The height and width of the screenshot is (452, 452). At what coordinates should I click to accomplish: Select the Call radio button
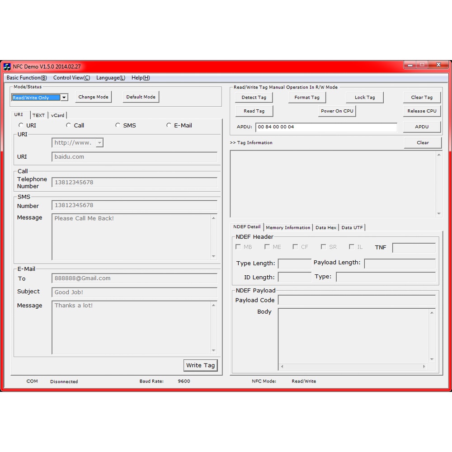point(68,125)
